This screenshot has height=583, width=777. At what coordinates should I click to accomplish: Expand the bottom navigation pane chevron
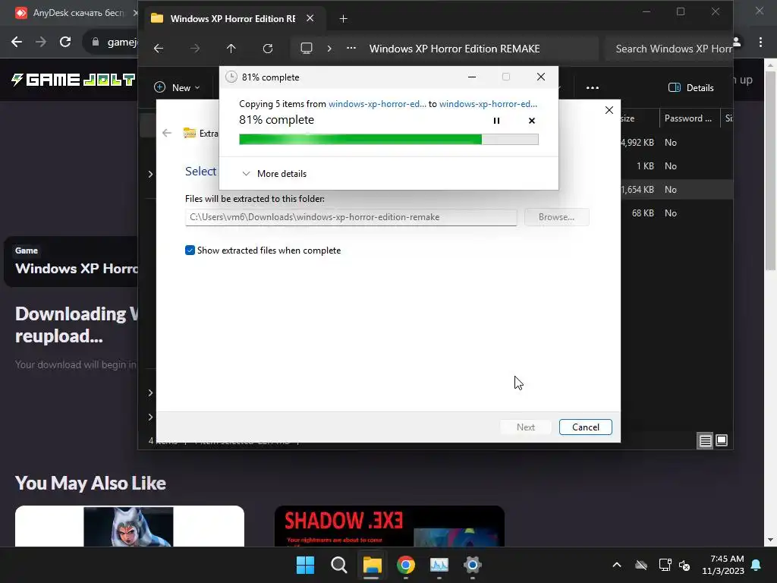(x=150, y=417)
